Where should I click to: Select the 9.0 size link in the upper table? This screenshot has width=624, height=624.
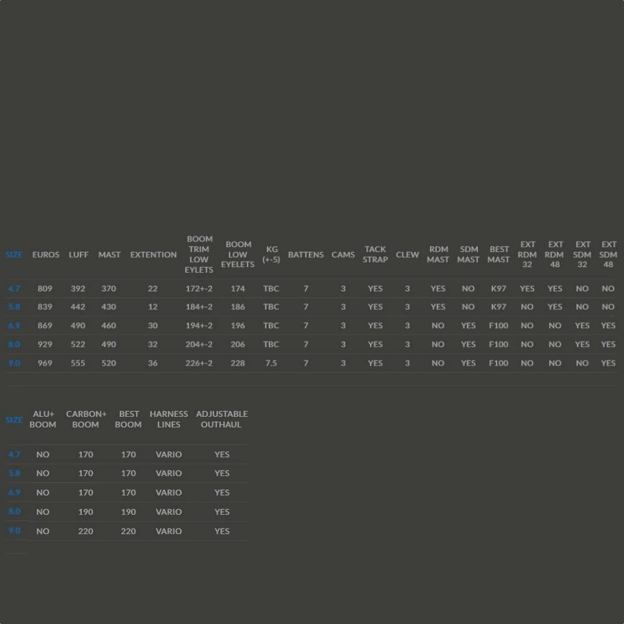pyautogui.click(x=14, y=363)
